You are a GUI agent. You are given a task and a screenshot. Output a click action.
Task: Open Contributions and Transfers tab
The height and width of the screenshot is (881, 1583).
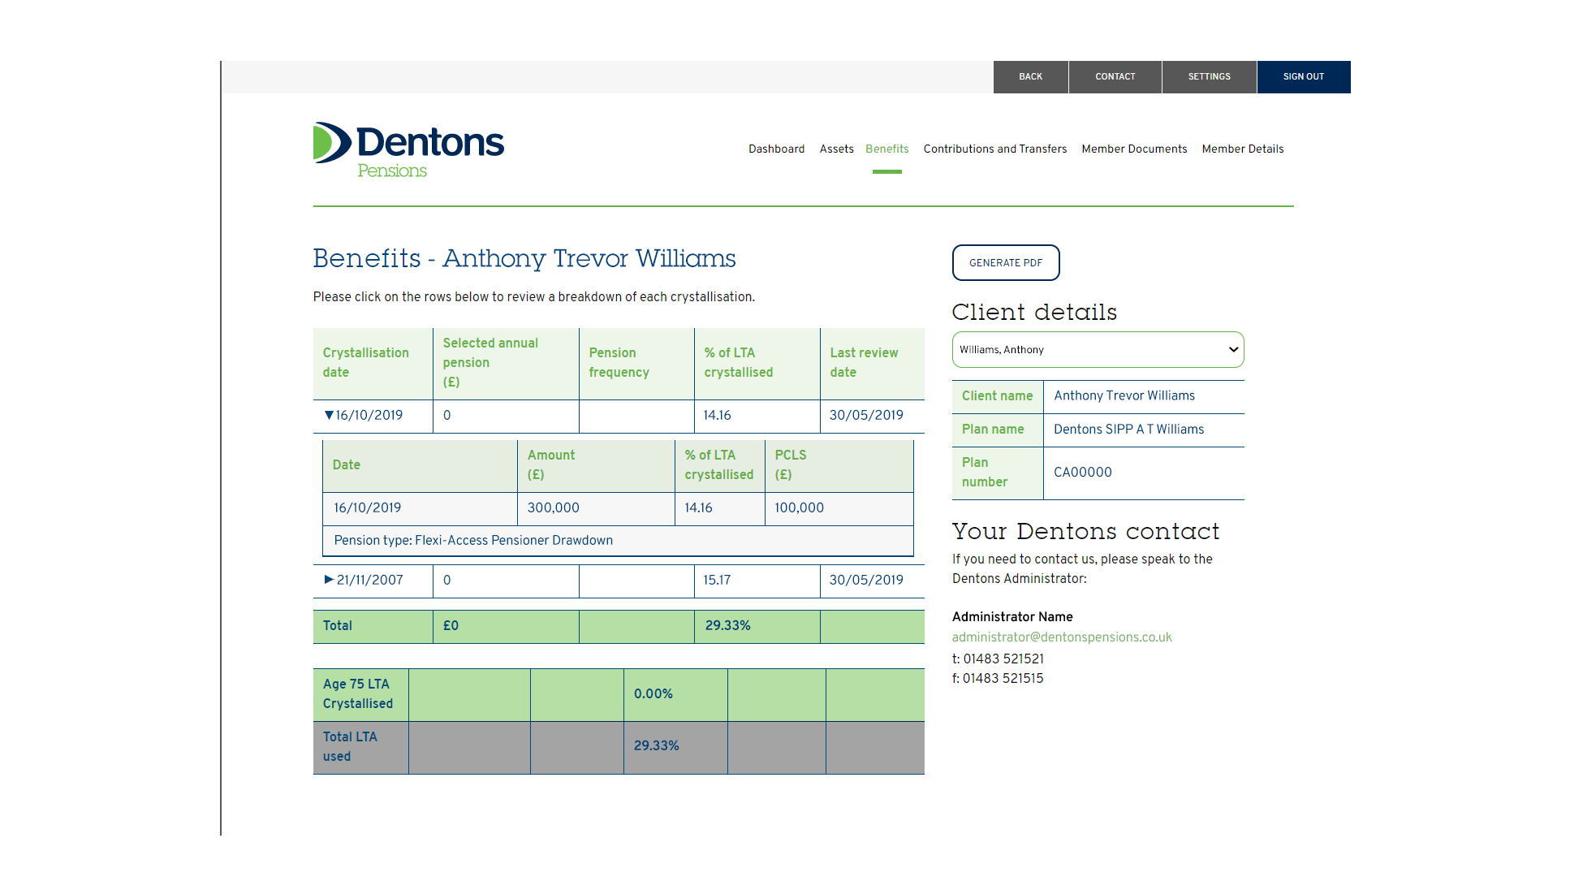click(994, 149)
